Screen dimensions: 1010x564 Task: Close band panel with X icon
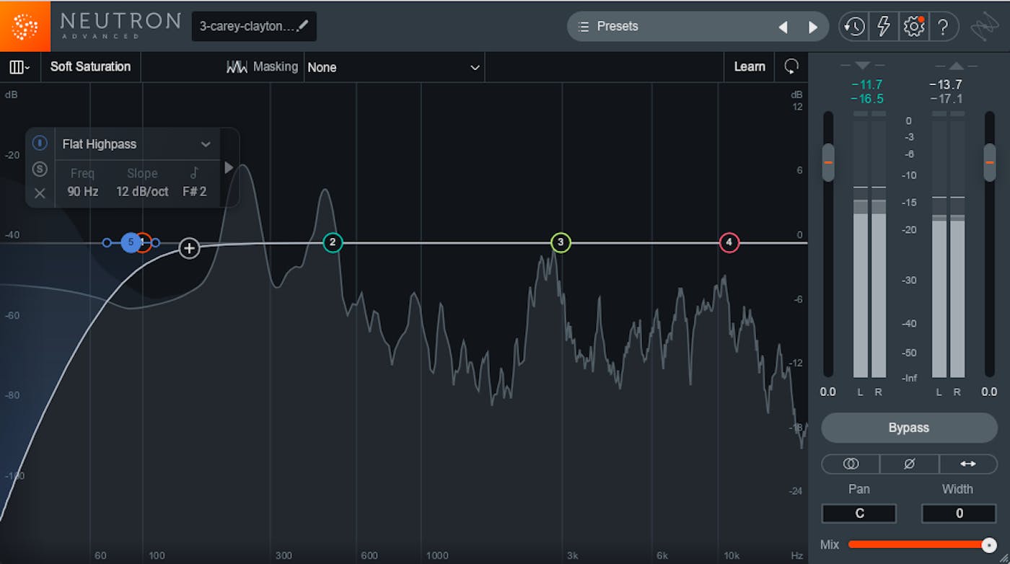pyautogui.click(x=40, y=193)
